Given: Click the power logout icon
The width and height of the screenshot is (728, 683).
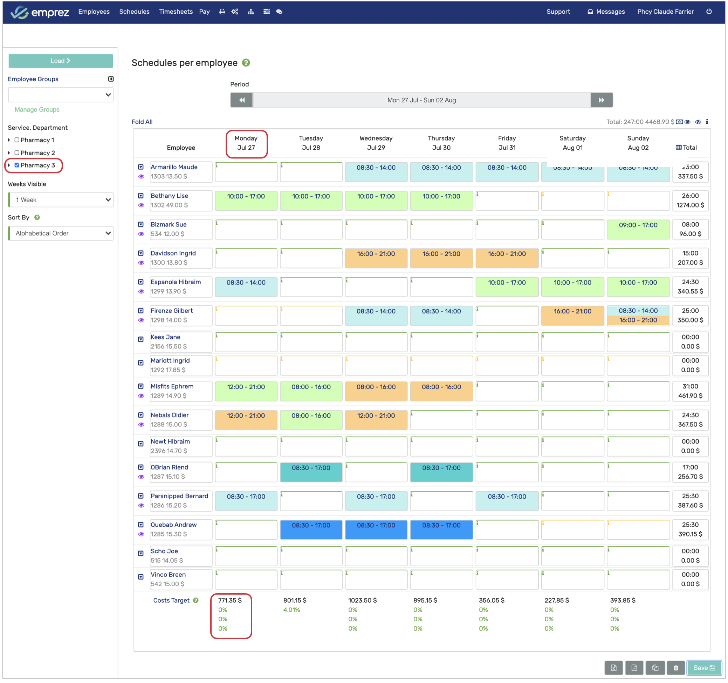Looking at the screenshot, I should (x=709, y=12).
